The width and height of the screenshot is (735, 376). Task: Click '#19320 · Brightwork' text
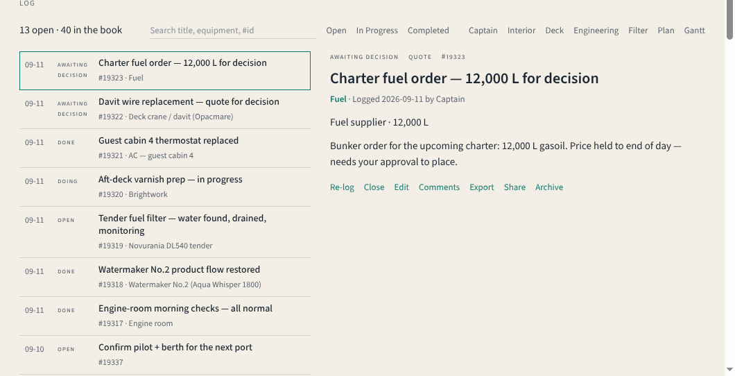tap(132, 194)
